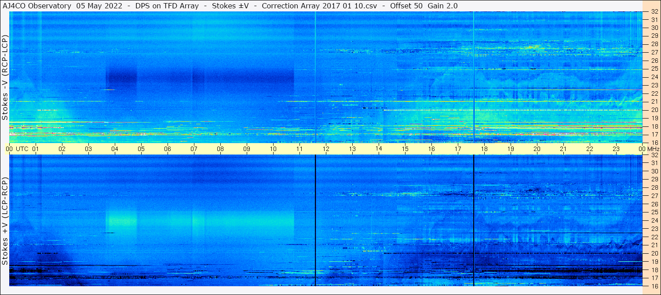Click the 21 MHz label of Stokes +V panel
Screen dimensions: 661x295
(x=654, y=245)
